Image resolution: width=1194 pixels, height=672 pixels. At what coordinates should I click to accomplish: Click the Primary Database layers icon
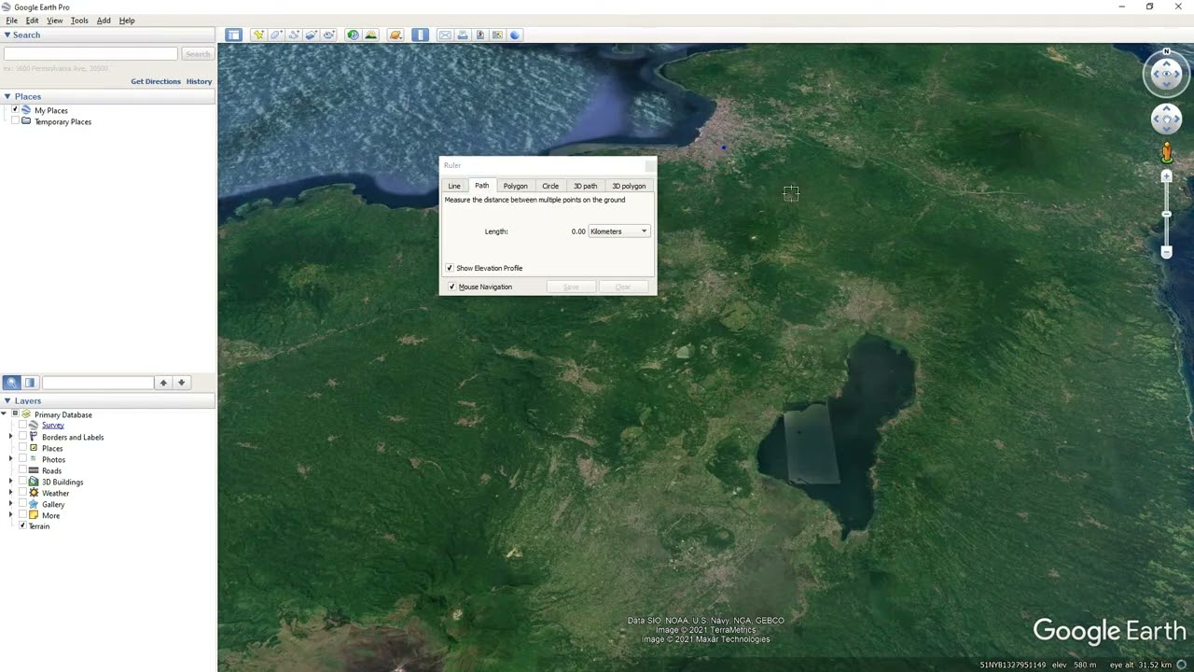(26, 414)
